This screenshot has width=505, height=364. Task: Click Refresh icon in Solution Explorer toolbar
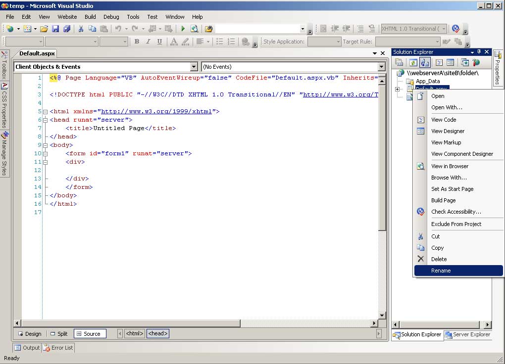pos(413,62)
